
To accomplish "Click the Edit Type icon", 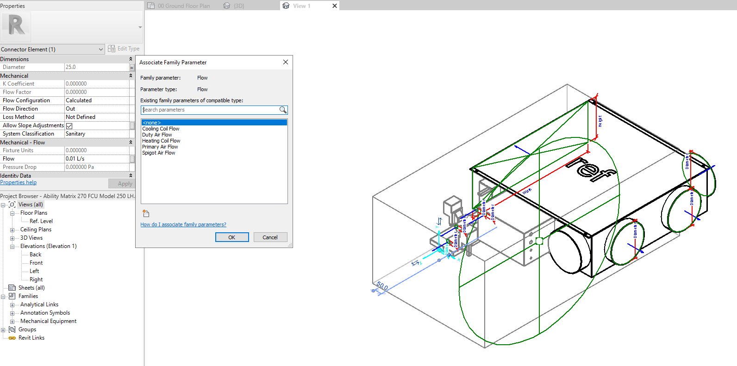I will [112, 49].
